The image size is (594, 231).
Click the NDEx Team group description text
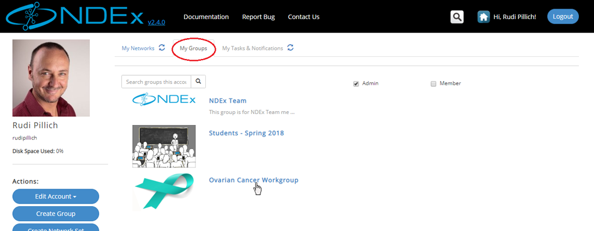[252, 112]
